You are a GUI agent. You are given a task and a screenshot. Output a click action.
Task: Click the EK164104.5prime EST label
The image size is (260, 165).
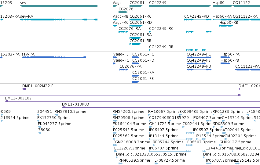(129, 124)
